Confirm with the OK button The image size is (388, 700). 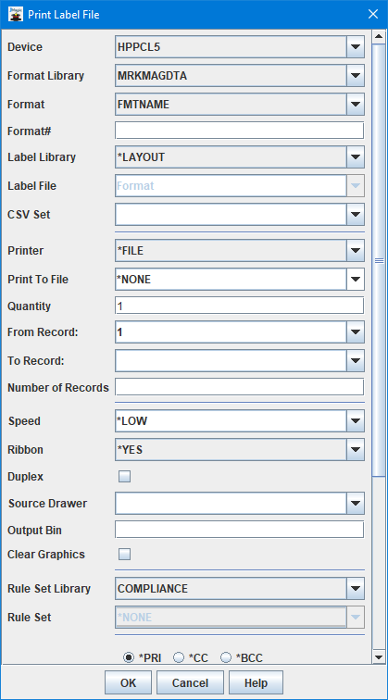pyautogui.click(x=128, y=683)
